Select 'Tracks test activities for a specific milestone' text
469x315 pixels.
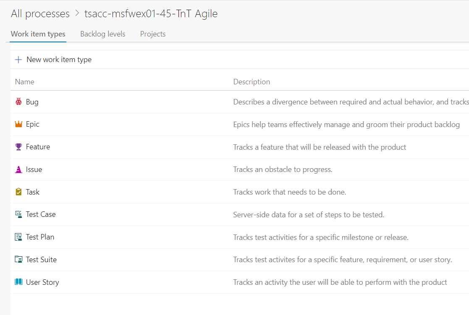(x=321, y=237)
